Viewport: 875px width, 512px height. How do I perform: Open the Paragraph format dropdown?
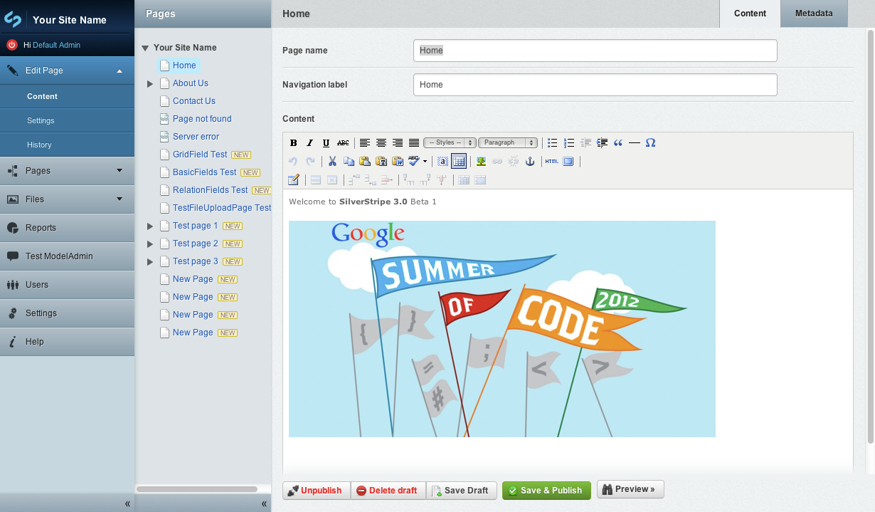coord(507,143)
